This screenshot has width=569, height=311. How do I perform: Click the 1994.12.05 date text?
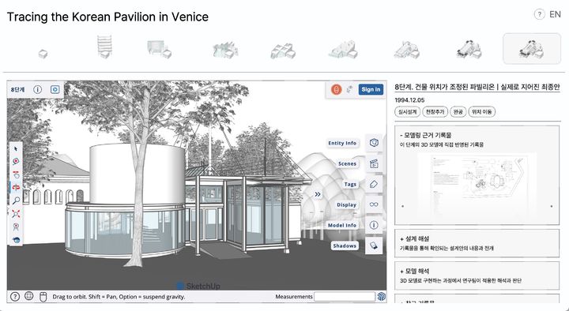point(409,100)
